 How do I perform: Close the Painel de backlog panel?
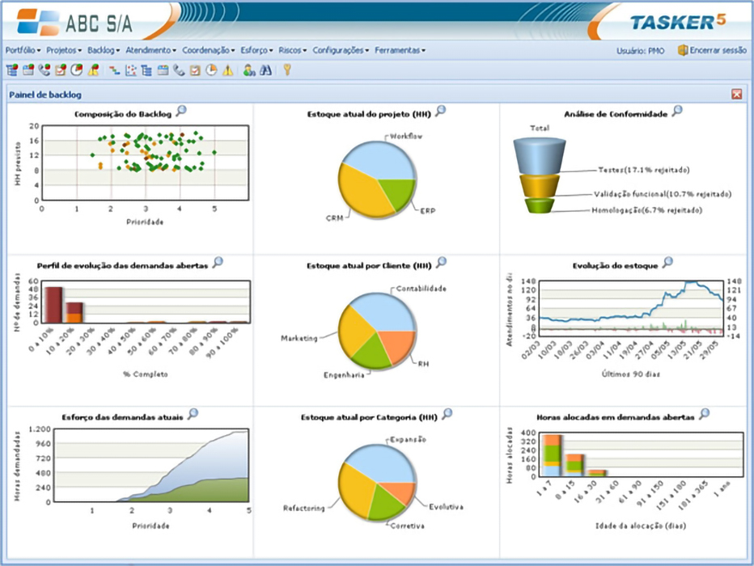(x=736, y=94)
